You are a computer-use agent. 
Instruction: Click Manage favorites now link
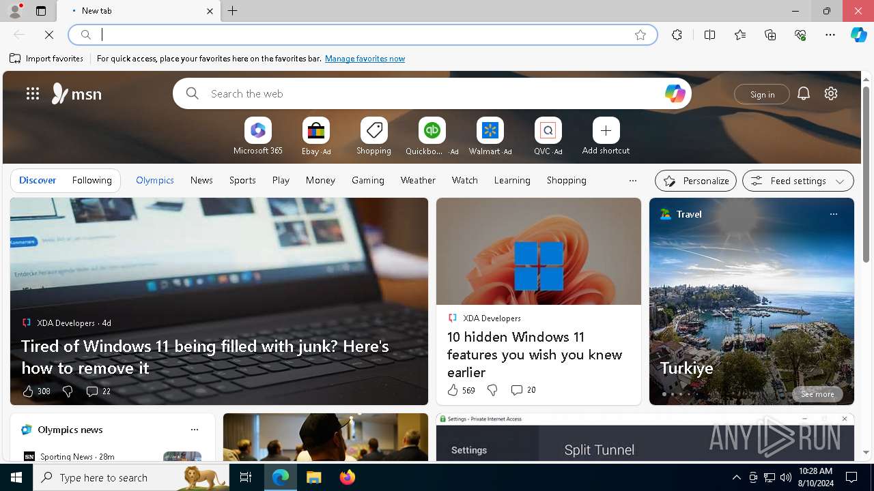365,59
